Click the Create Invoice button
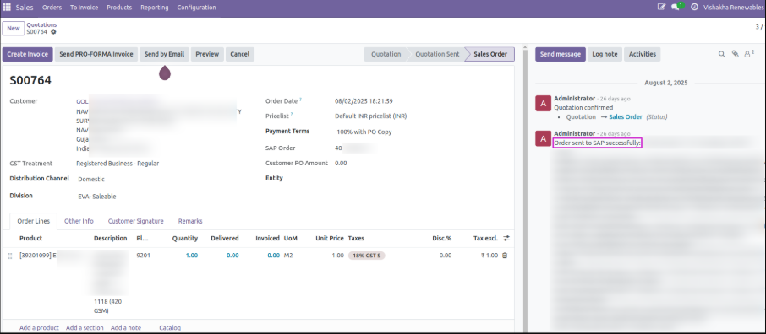This screenshot has width=766, height=334. [27, 54]
